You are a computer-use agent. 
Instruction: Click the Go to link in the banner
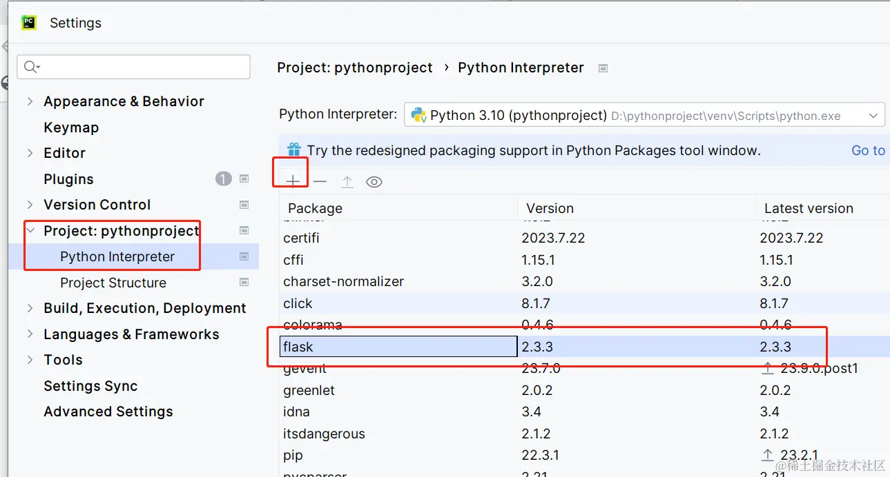tap(868, 150)
